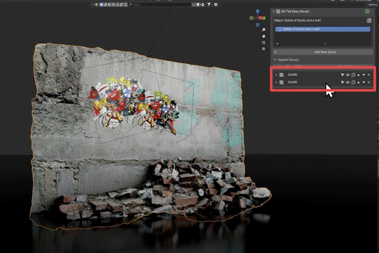This screenshot has height=253, width=379.
Task: Click the hand pan view icon
Action: (264, 36)
